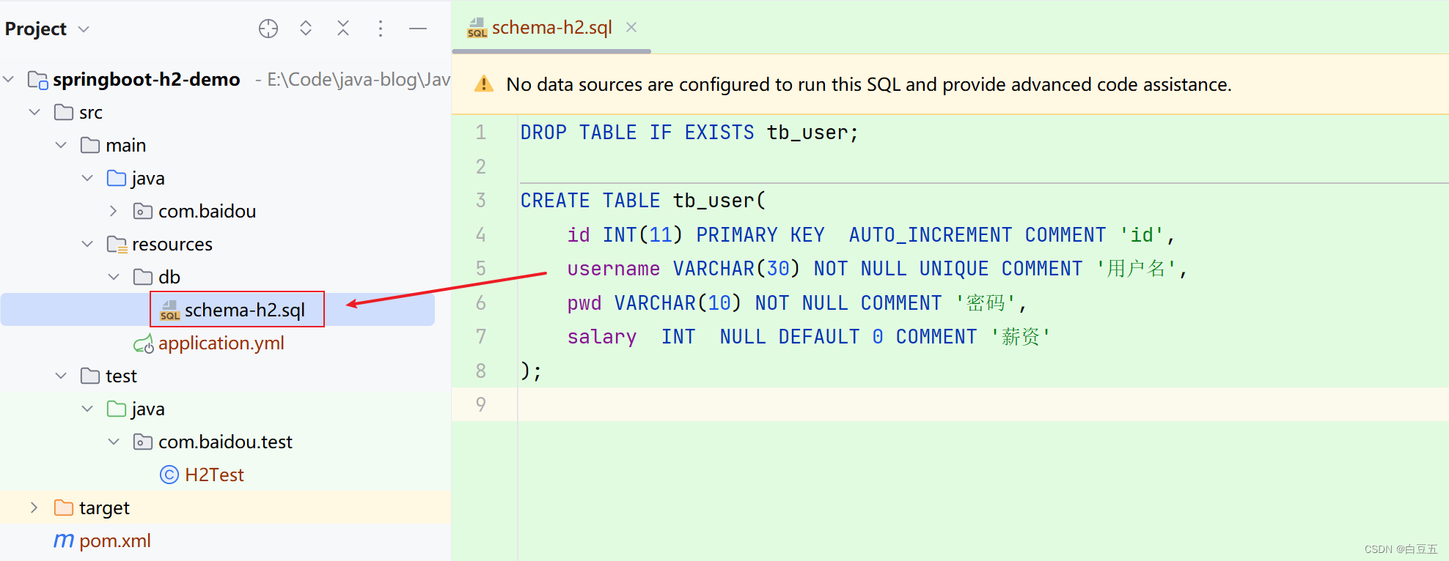
Task: Collapse the springboot-h2-demo project root
Action: click(x=9, y=79)
